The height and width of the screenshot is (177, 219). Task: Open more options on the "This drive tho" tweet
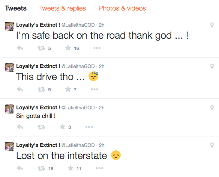coord(94,89)
